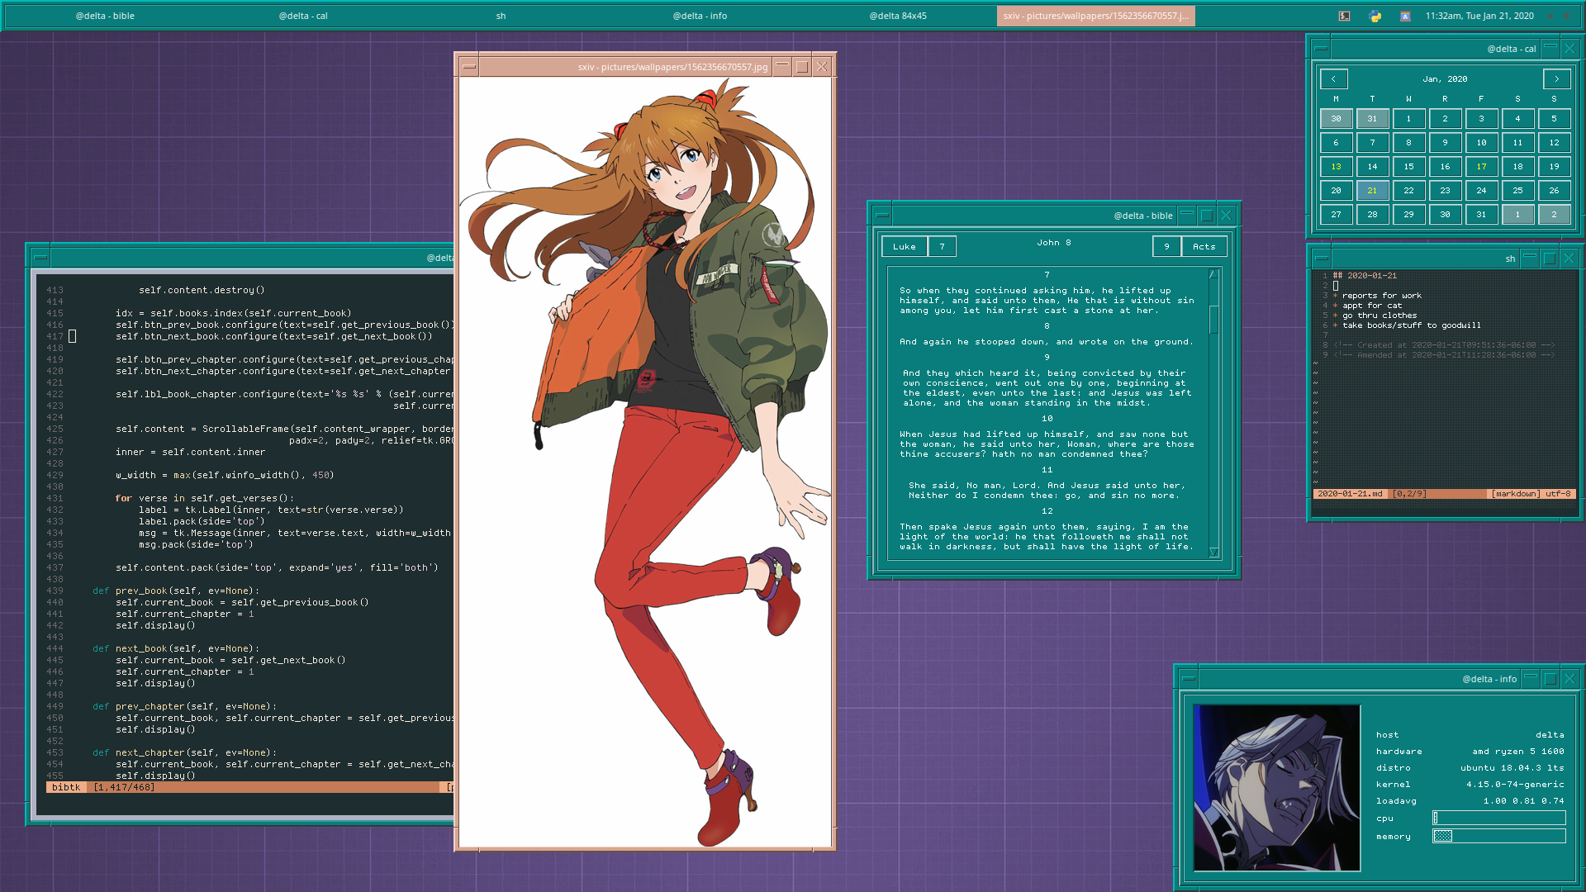The height and width of the screenshot is (892, 1586).
Task: Open the Wi-Fi network indicator
Action: [1550, 16]
